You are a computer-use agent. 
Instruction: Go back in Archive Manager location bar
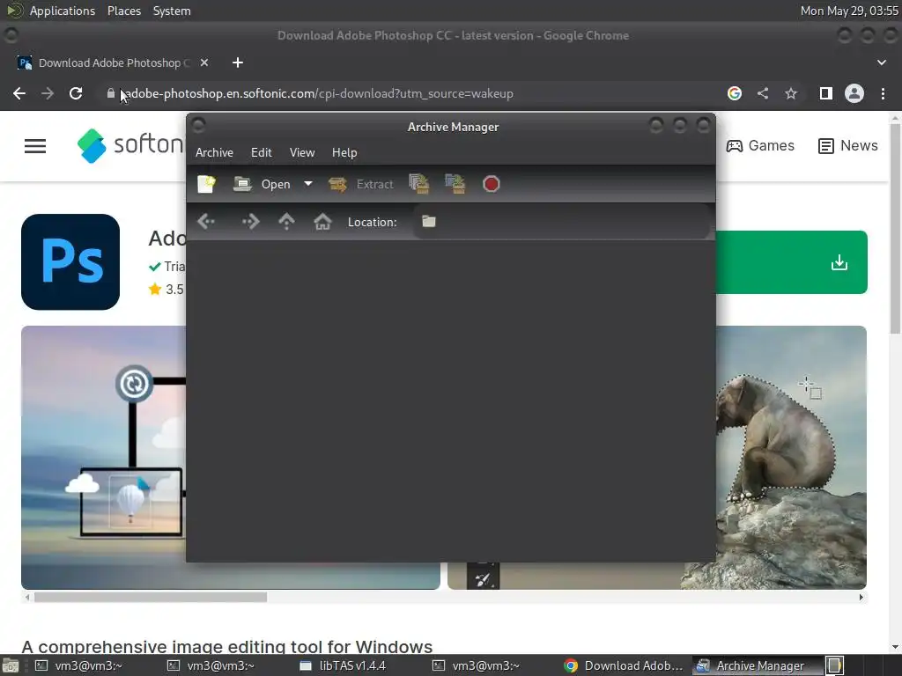[x=206, y=221]
